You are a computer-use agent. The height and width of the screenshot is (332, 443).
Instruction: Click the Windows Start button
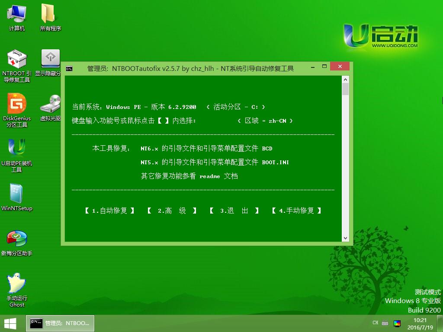click(x=10, y=323)
